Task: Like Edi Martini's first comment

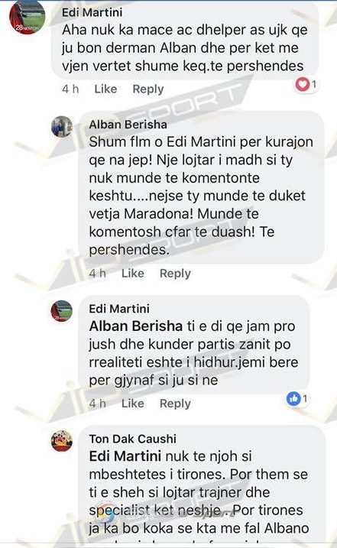Action: click(x=105, y=89)
